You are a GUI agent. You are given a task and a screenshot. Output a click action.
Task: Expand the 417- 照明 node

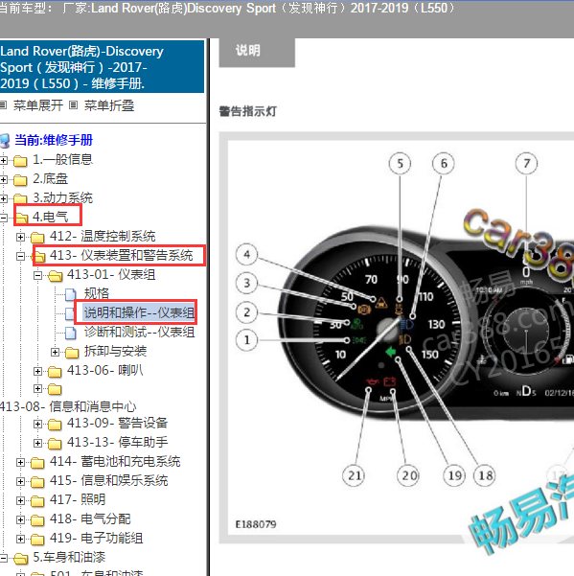pos(20,500)
